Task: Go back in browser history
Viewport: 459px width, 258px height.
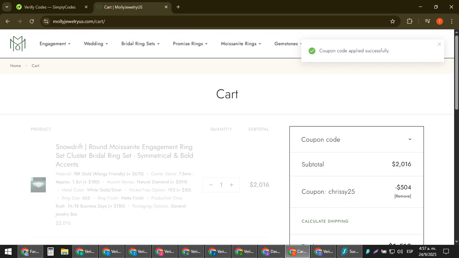Action: point(8,21)
